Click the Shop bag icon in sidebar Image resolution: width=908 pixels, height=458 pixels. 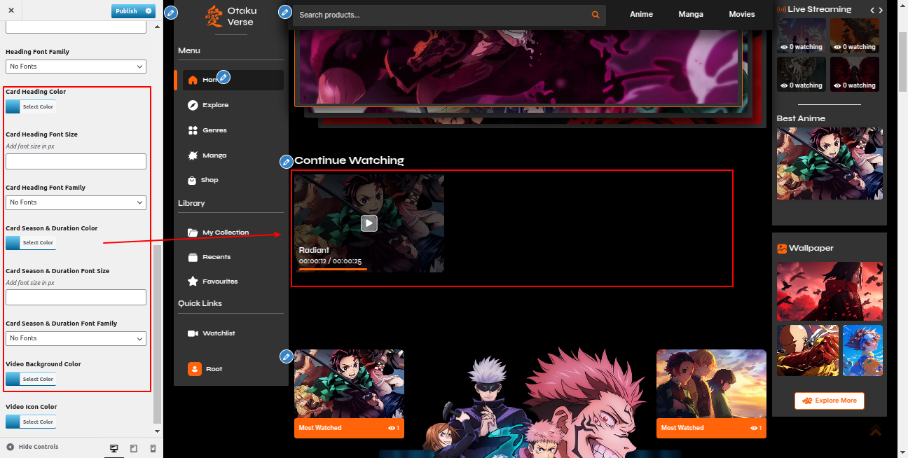click(x=193, y=180)
